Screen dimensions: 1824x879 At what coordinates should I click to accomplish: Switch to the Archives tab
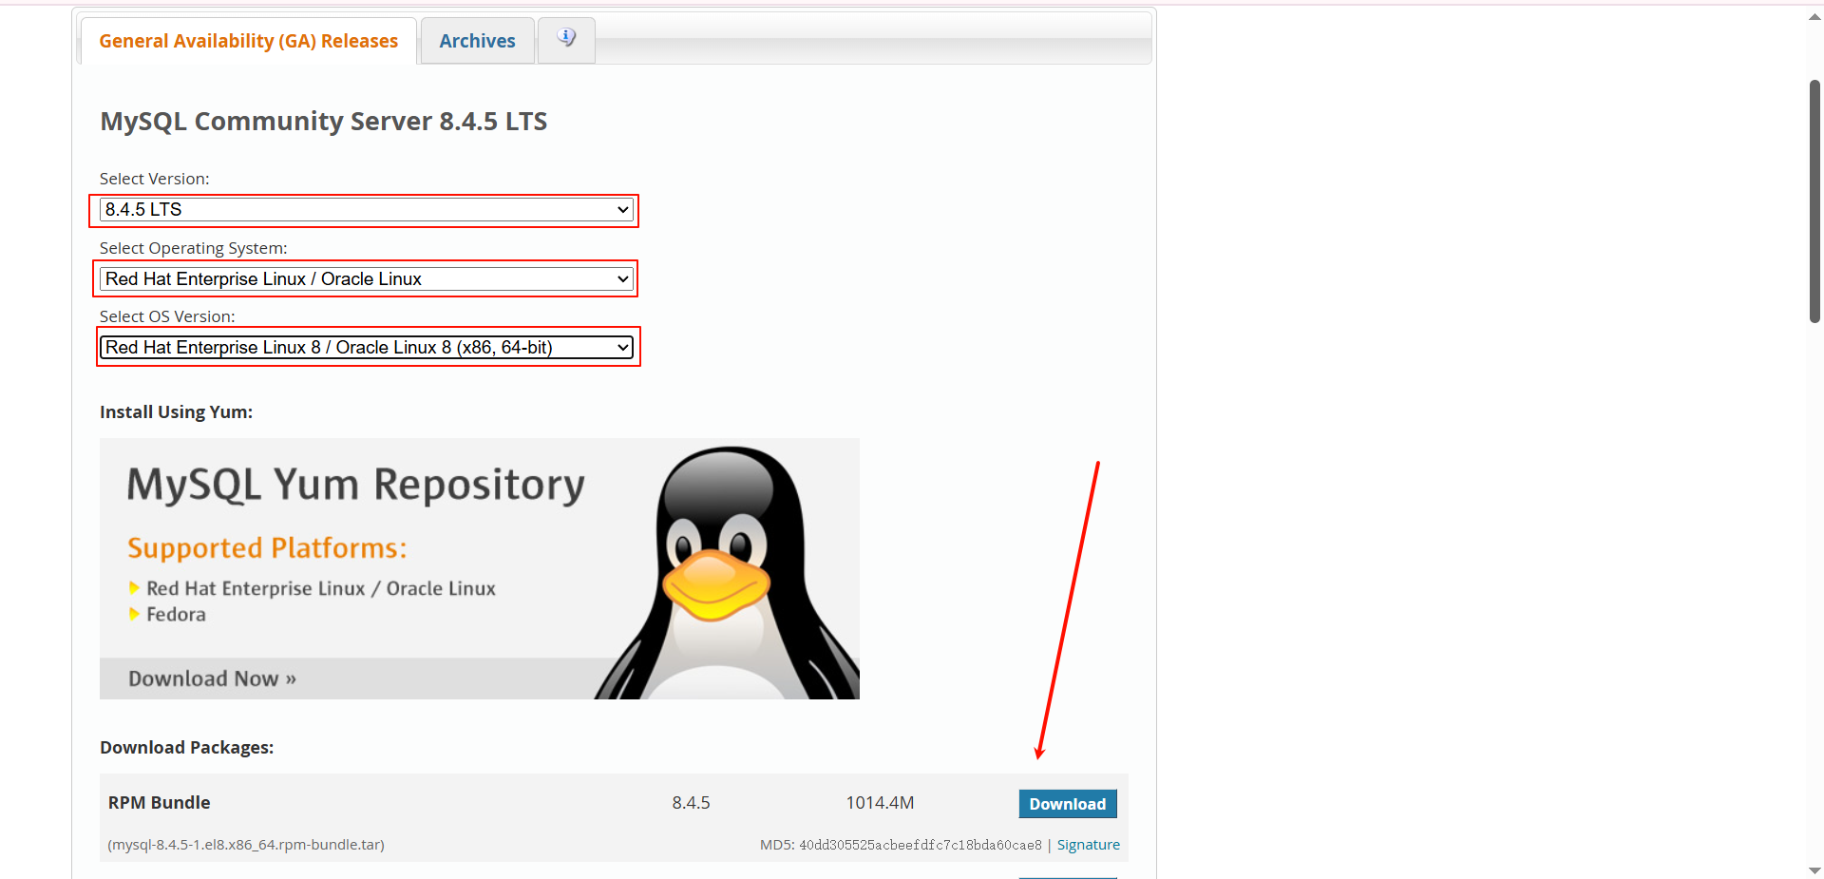pyautogui.click(x=476, y=40)
